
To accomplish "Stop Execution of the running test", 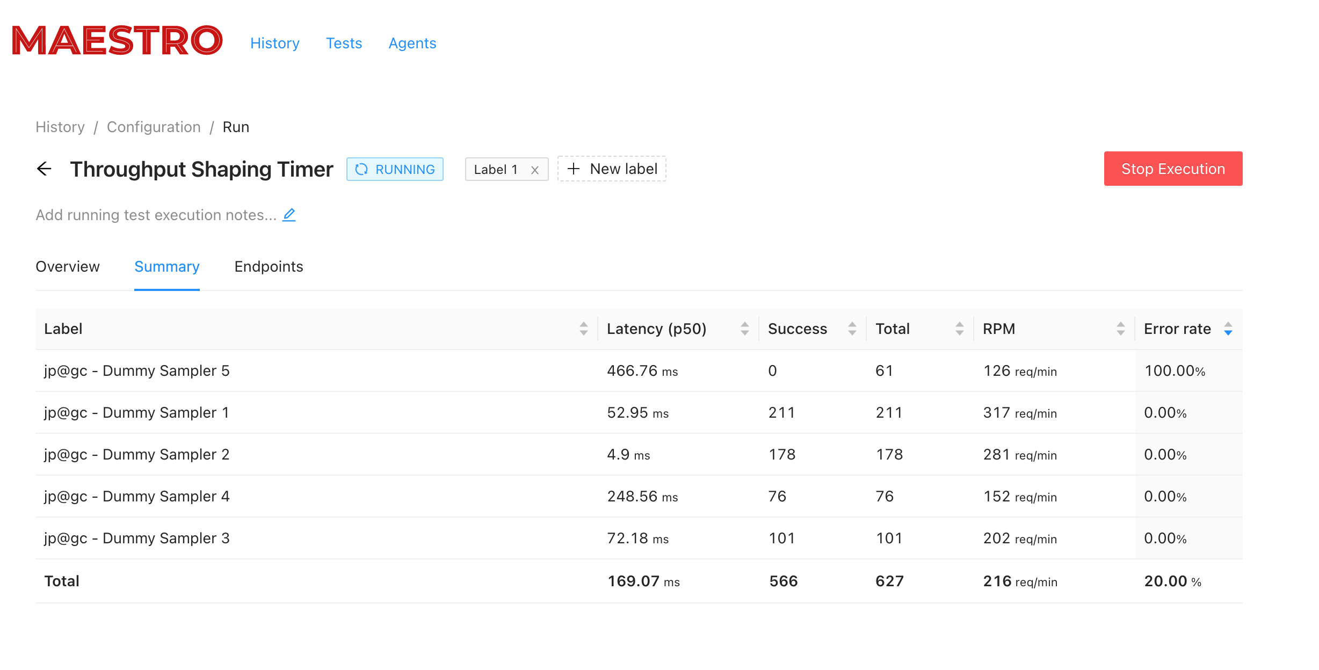I will tap(1173, 169).
